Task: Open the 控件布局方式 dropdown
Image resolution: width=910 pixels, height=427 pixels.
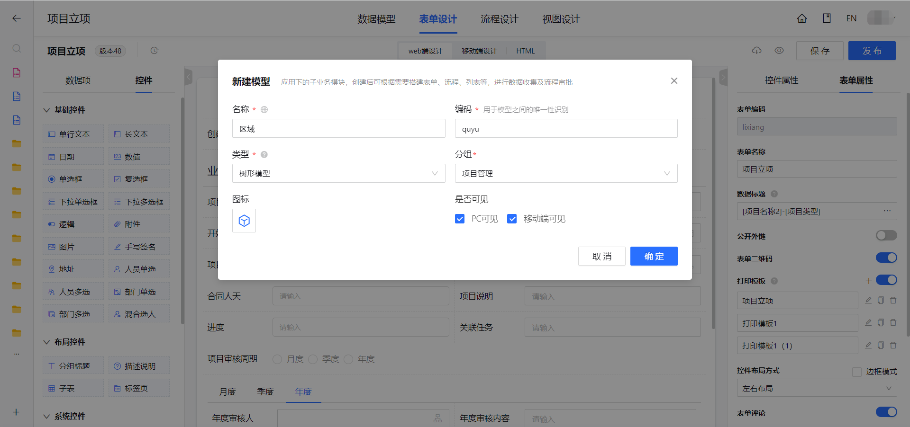Action: click(x=817, y=388)
